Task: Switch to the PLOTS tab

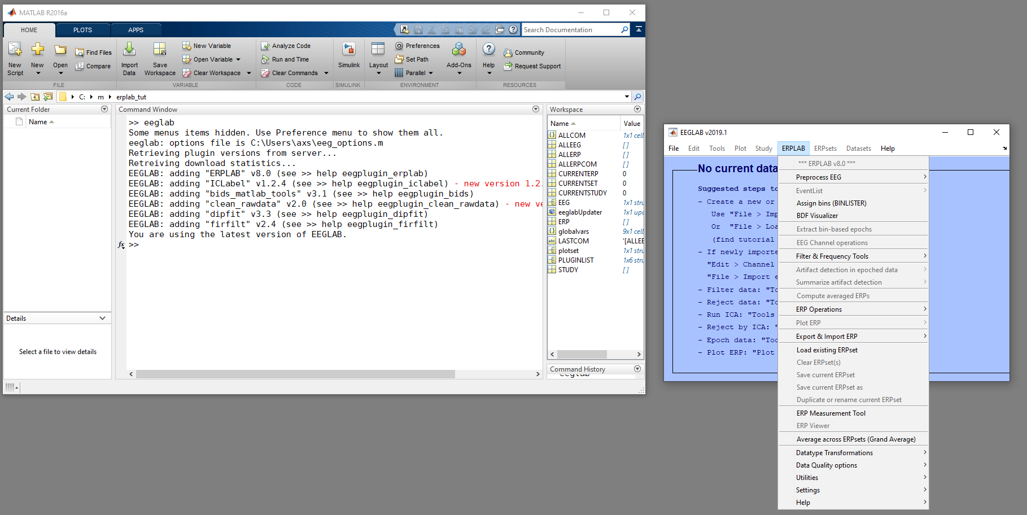Action: (82, 30)
